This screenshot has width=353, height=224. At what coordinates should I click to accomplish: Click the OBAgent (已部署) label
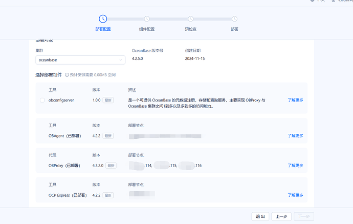click(x=65, y=136)
